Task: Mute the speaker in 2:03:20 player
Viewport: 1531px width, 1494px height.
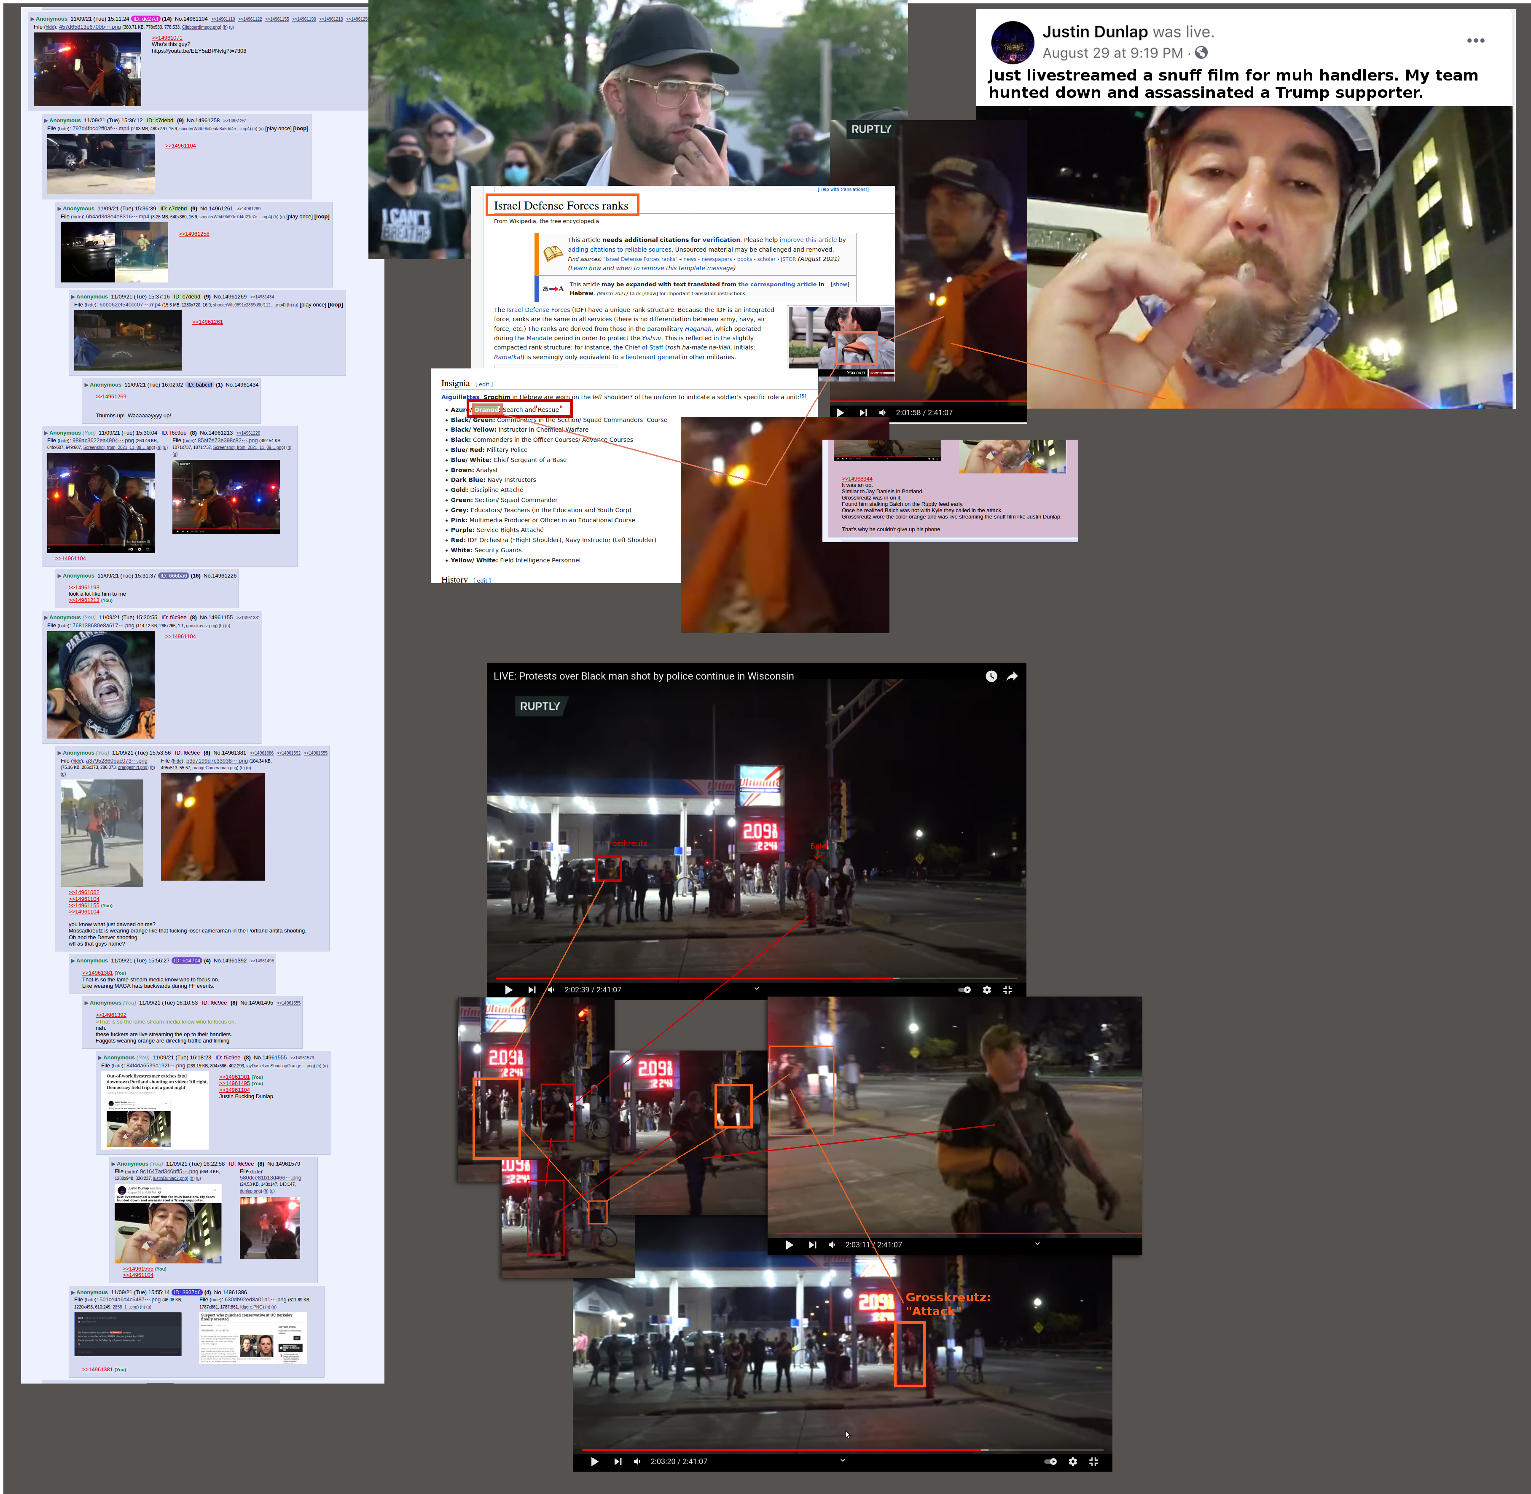Action: [637, 1461]
